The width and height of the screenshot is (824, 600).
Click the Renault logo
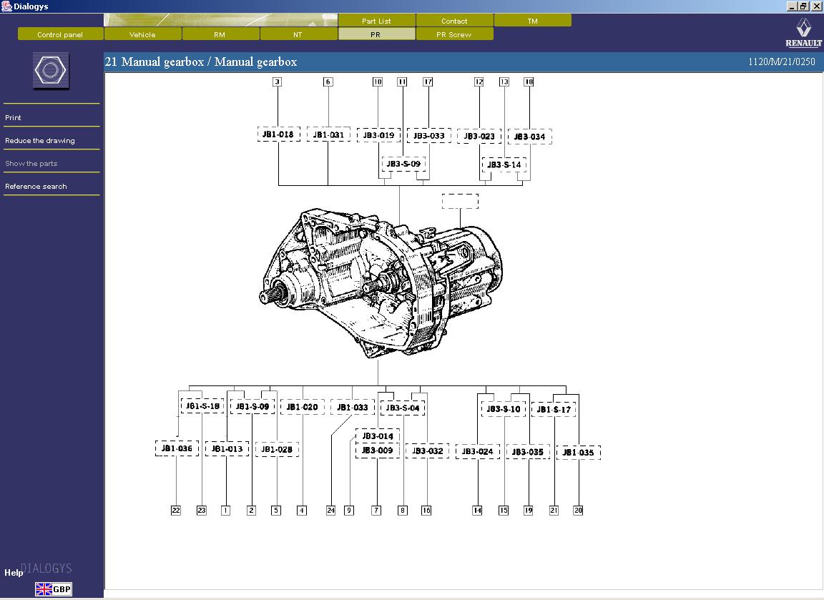coord(803,32)
